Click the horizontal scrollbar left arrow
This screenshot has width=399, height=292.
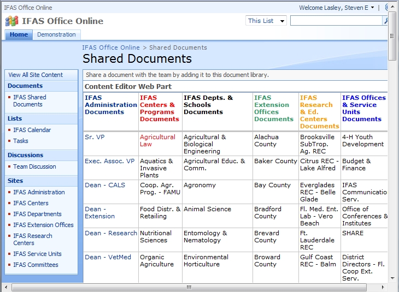coord(6,288)
